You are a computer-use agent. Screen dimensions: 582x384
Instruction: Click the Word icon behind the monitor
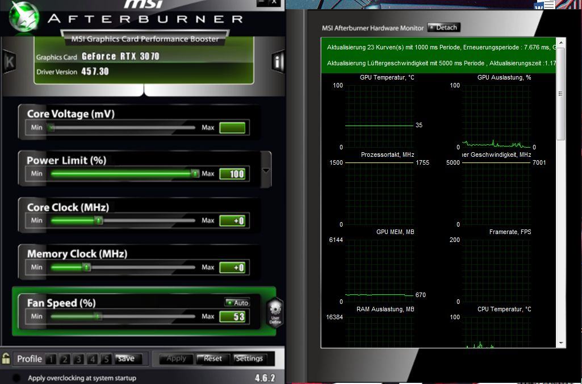coord(544,5)
